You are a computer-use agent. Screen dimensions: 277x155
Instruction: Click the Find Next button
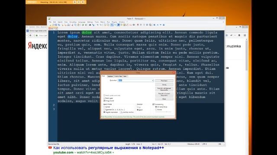tap(164, 81)
